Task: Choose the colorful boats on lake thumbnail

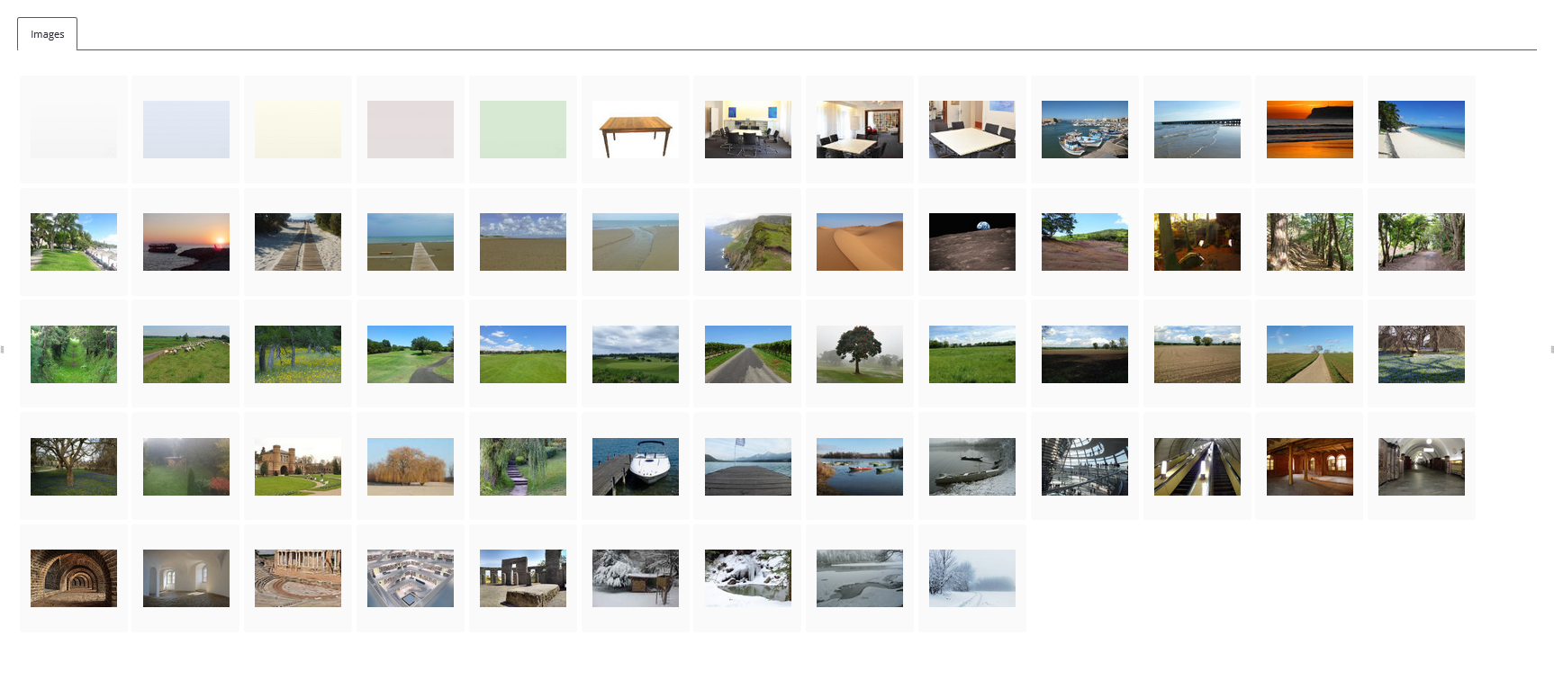Action: [860, 467]
